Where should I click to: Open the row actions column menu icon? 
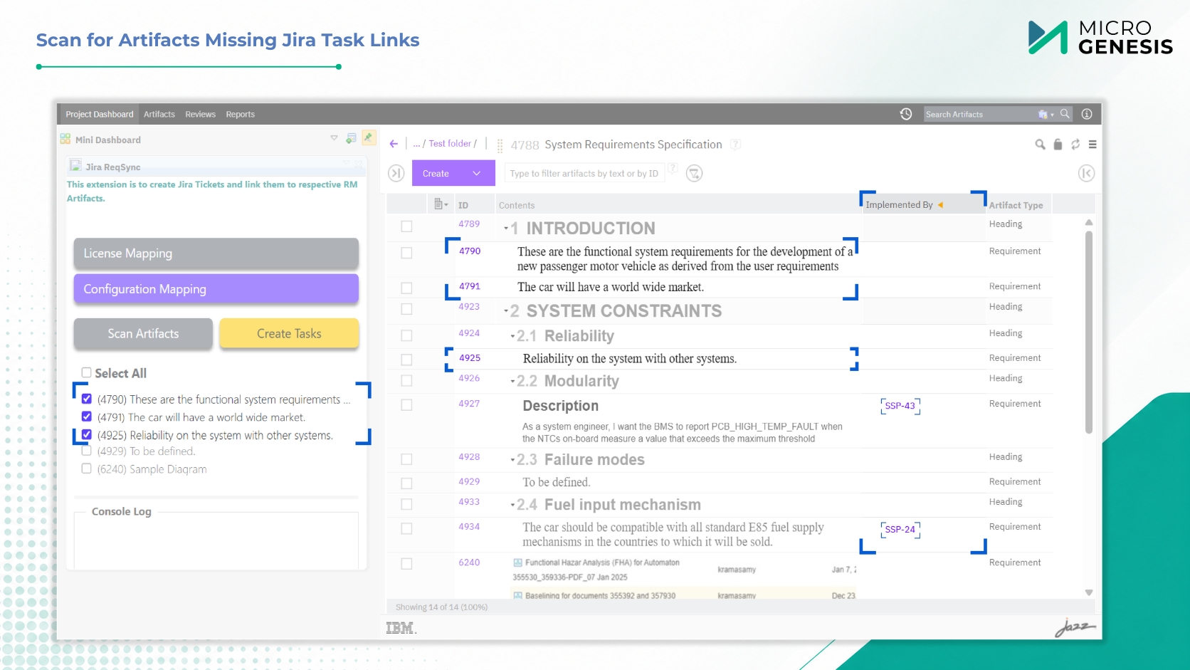(x=441, y=204)
